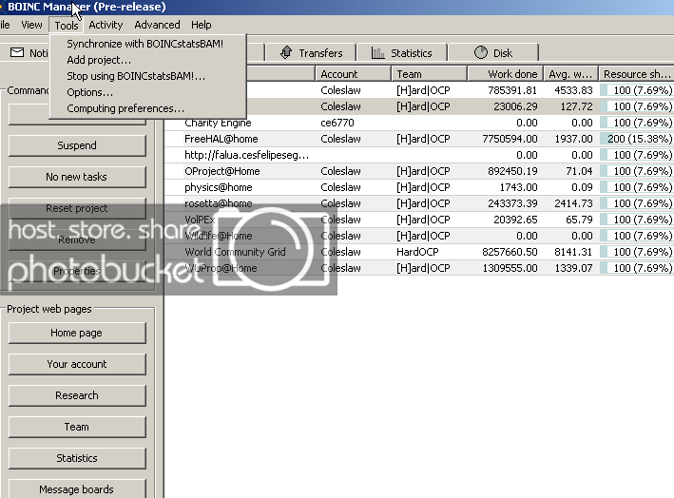Open Options... from the Tools menu
This screenshot has height=498, width=674.
(89, 92)
